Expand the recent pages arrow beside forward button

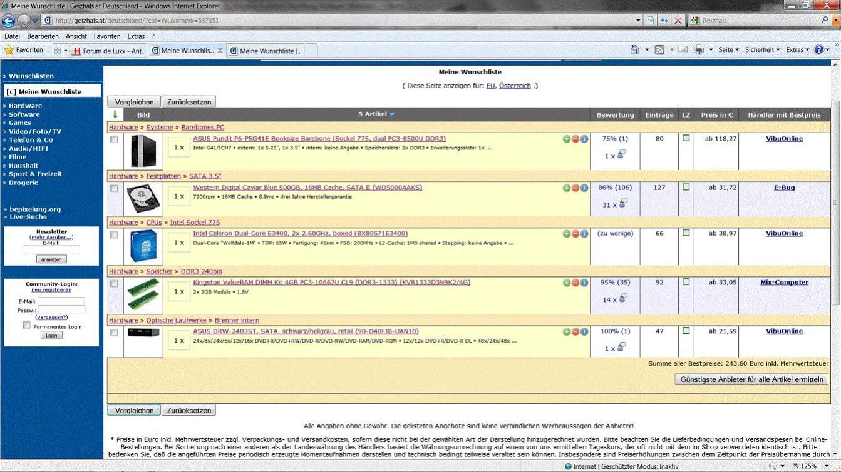pos(34,21)
